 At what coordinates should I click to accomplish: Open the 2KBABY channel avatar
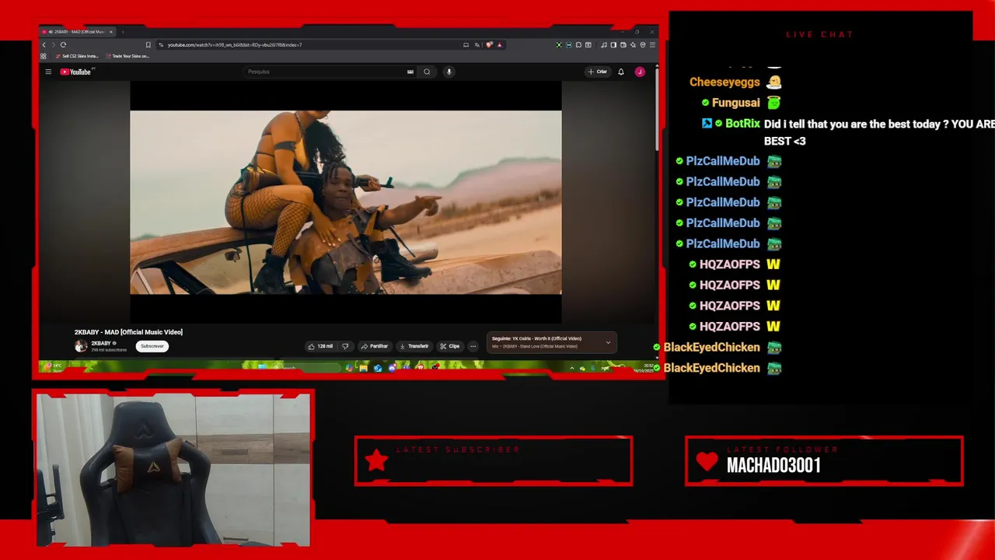[x=81, y=346]
